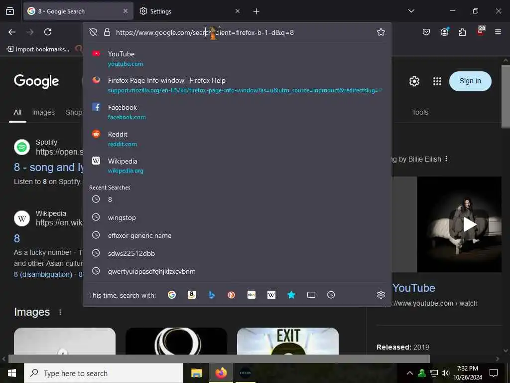Select recent search "sdws22512dbb"
The image size is (510, 383).
click(237, 253)
